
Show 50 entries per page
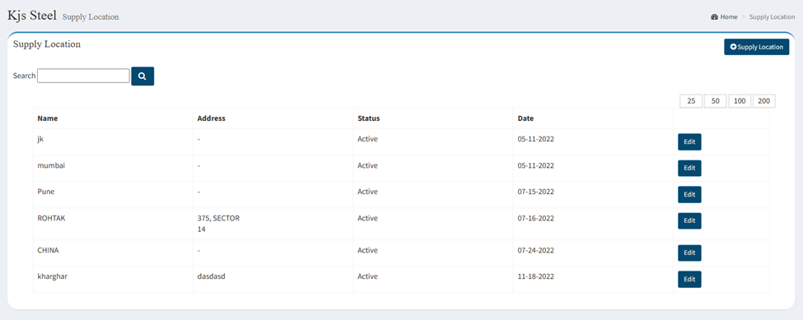click(716, 101)
